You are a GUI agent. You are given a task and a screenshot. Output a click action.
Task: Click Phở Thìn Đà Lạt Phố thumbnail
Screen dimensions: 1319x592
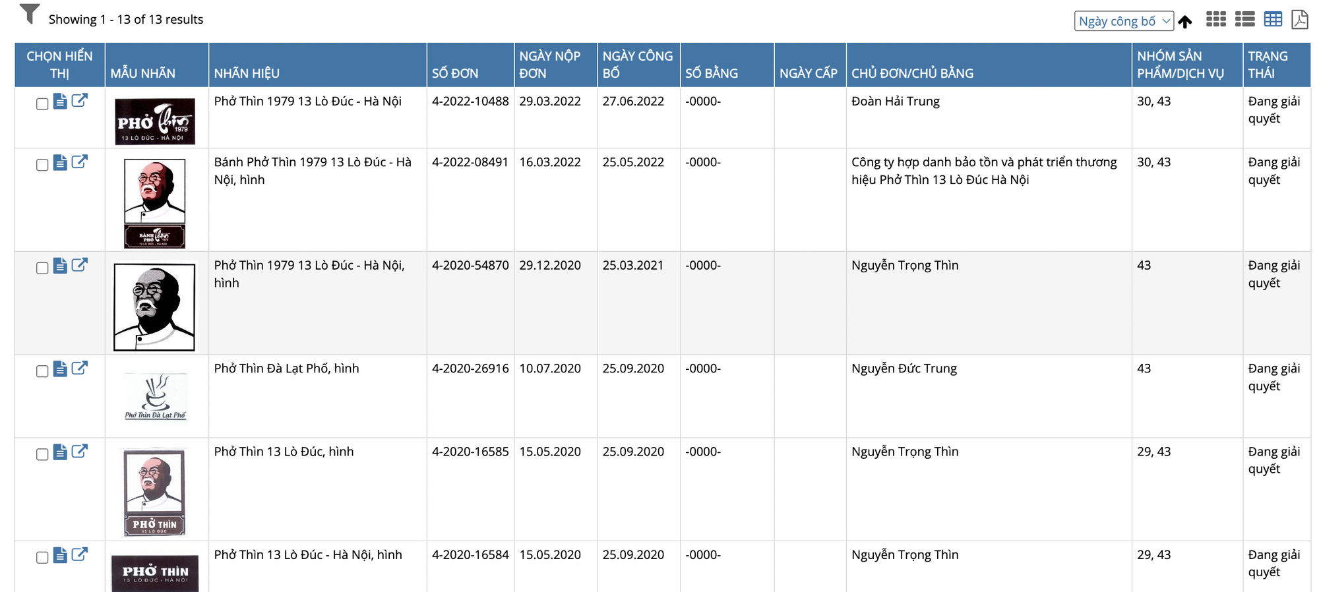[x=156, y=397]
